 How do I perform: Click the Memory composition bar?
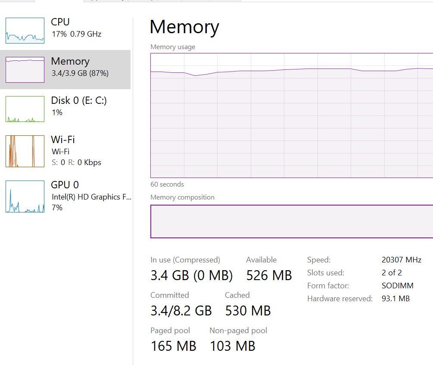(292, 221)
